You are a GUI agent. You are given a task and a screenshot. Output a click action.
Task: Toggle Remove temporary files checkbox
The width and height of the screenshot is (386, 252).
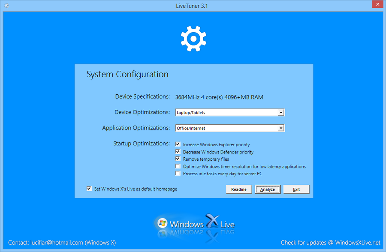[178, 159]
